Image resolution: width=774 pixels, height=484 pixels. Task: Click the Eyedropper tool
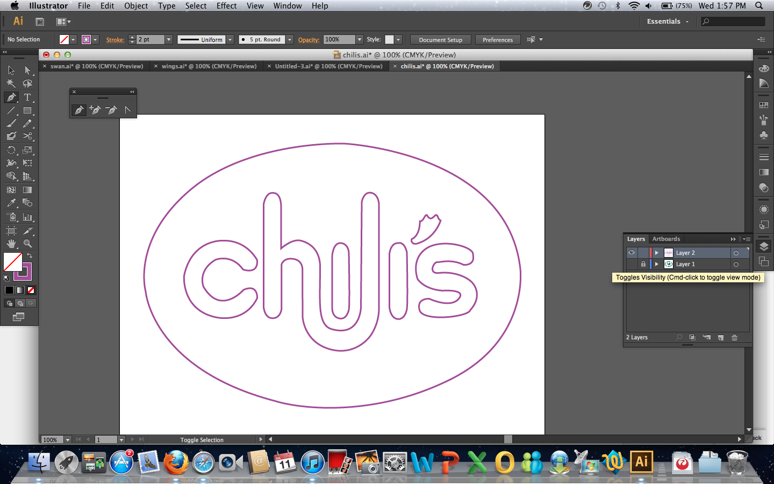tap(11, 202)
